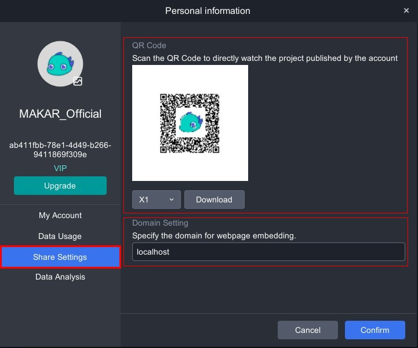The image size is (418, 348).
Task: Select the Share Settings tab
Action: click(60, 257)
